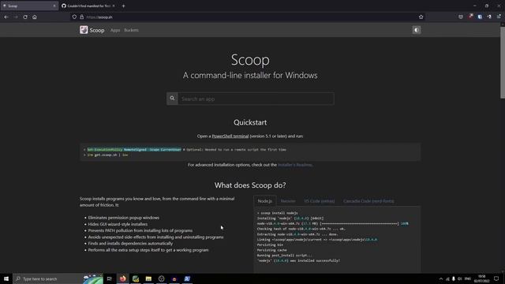Click the Quickstart heading
Screen dimensions: 505x284
click(250, 123)
